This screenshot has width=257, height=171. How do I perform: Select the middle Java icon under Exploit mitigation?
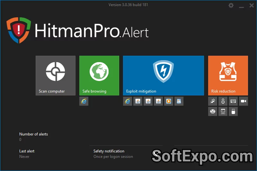(148, 101)
